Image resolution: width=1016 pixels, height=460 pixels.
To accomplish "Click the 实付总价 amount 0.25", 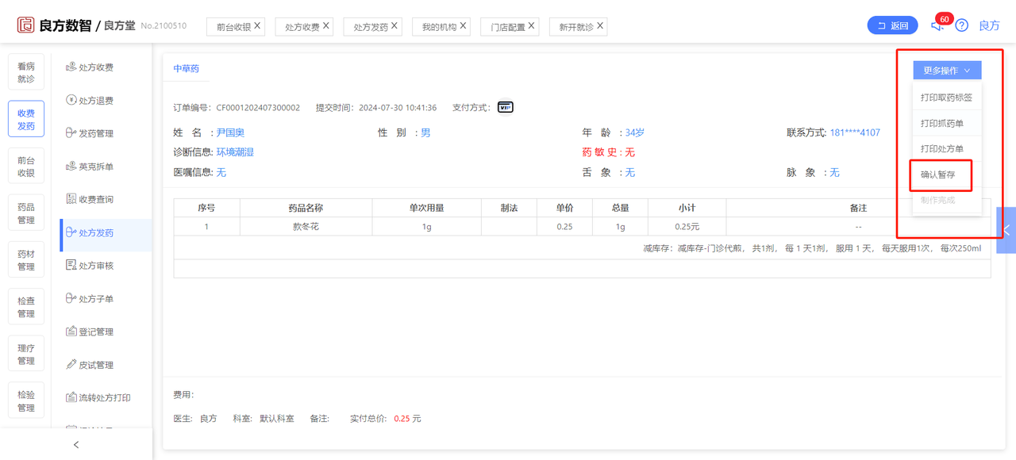I will (402, 418).
